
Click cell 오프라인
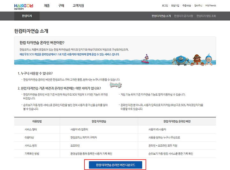pyautogui.click(x=75, y=145)
